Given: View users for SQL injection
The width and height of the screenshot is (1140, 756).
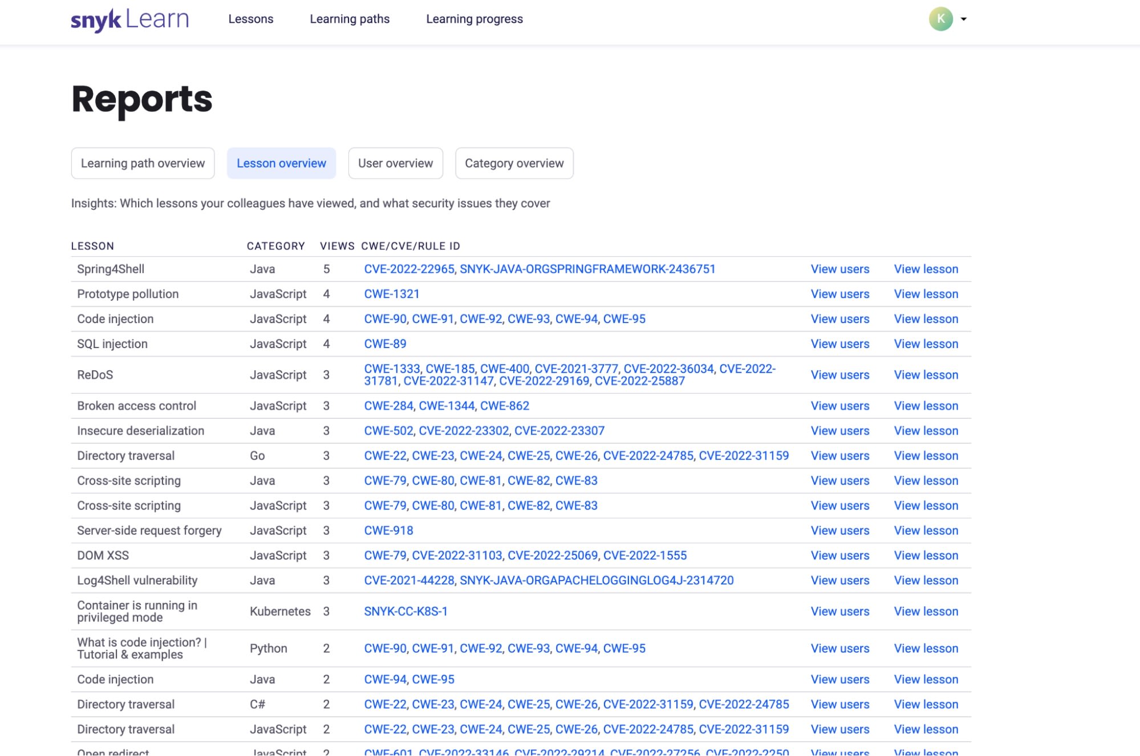Looking at the screenshot, I should tap(840, 344).
